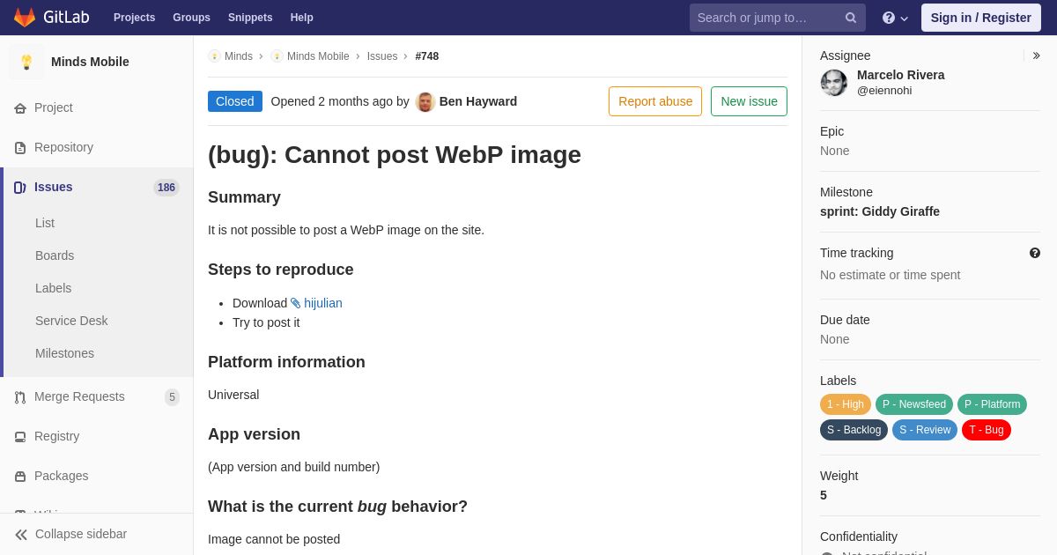Click Sign in / Register button
Image resolution: width=1057 pixels, height=555 pixels.
[x=980, y=18]
